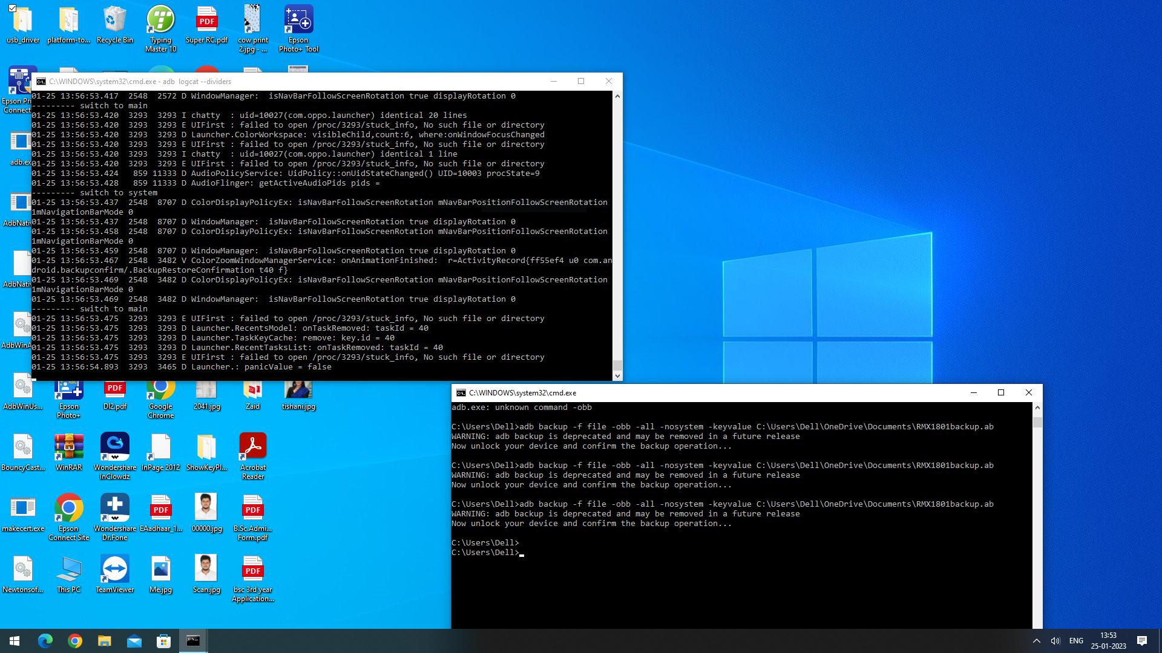This screenshot has height=653, width=1162.
Task: Minimize the adb backup cmd window
Action: click(973, 393)
